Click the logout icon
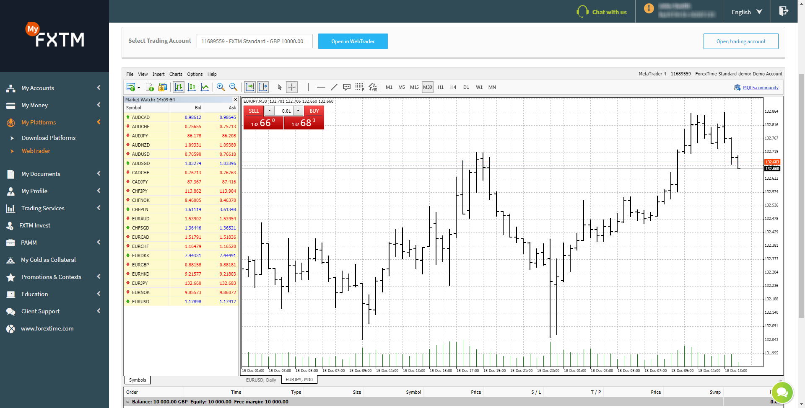This screenshot has width=805, height=408. coord(784,11)
